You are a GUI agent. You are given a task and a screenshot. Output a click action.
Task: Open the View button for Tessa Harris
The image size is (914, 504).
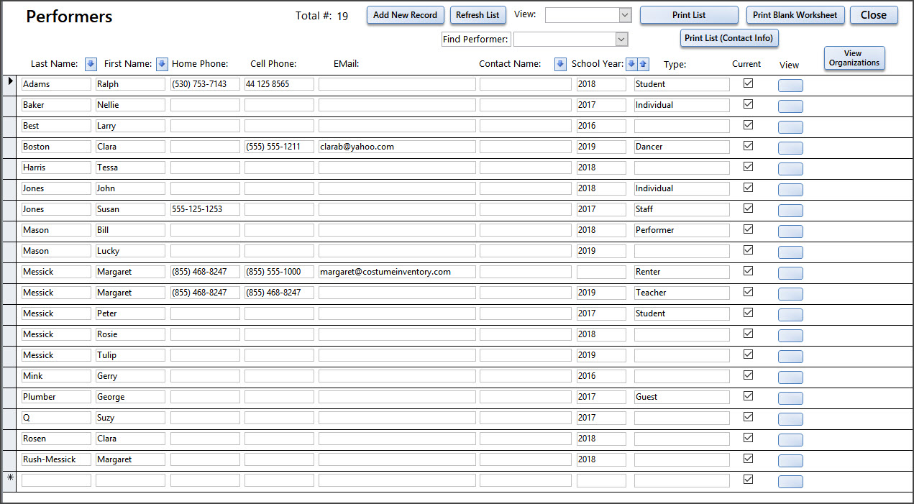(x=790, y=169)
